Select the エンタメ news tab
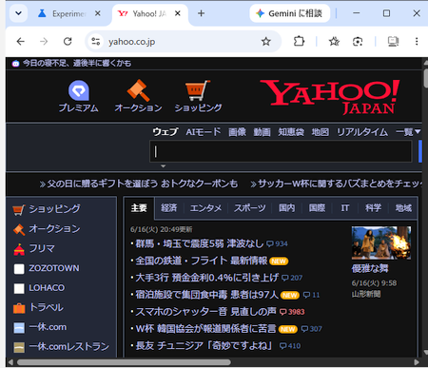The image size is (428, 368). click(205, 208)
